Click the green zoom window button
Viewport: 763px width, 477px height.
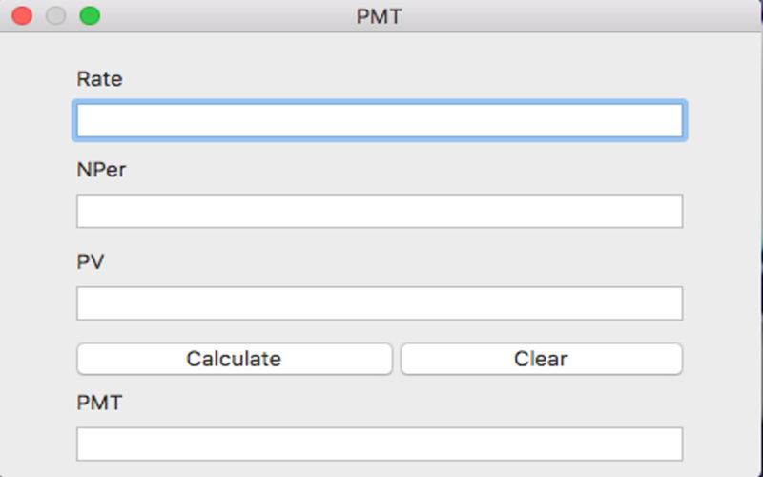pos(90,15)
